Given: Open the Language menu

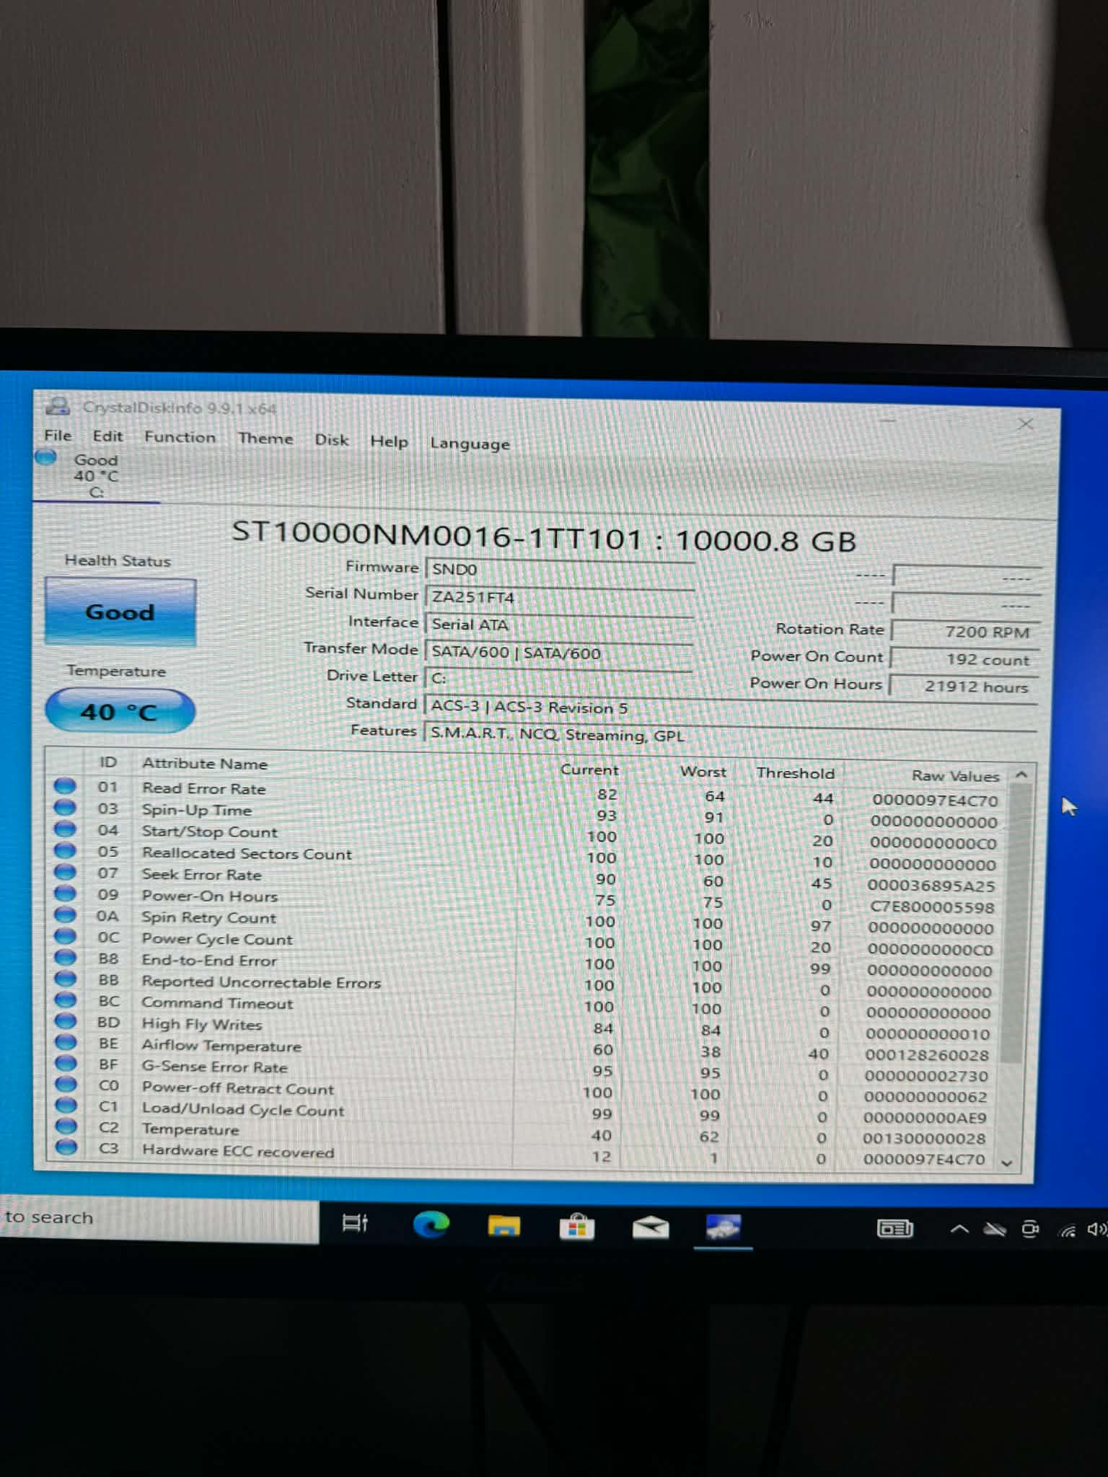Looking at the screenshot, I should coord(470,444).
